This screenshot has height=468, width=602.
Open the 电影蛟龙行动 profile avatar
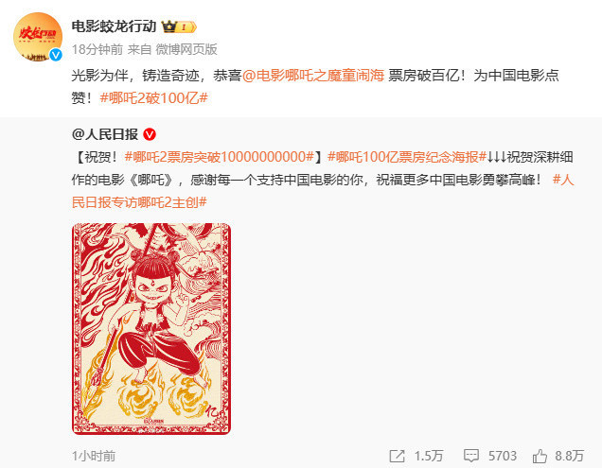click(38, 37)
